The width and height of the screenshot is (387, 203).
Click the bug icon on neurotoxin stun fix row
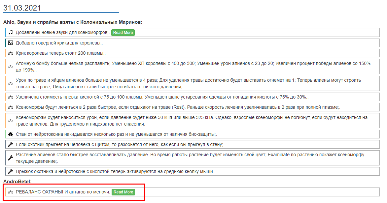pos(11,134)
